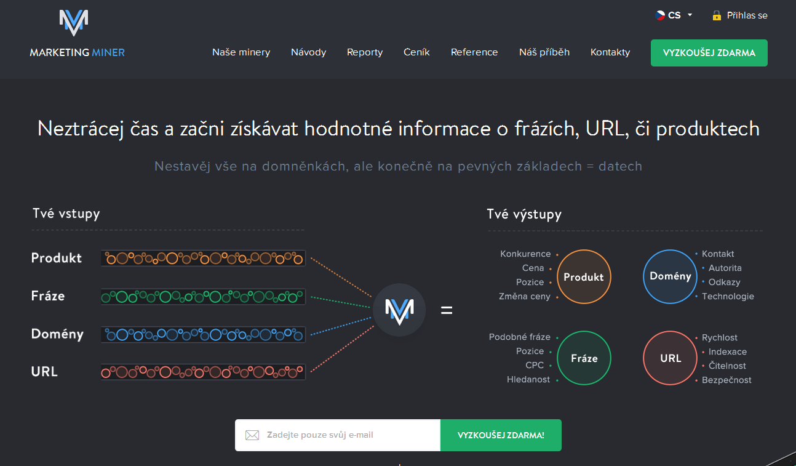Click the orange Produkt input bubble bar
This screenshot has width=796, height=466.
point(203,258)
